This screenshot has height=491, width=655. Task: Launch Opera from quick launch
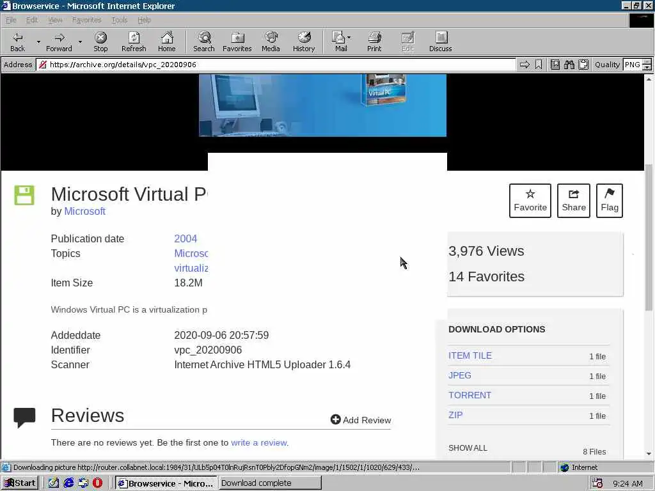pos(97,483)
